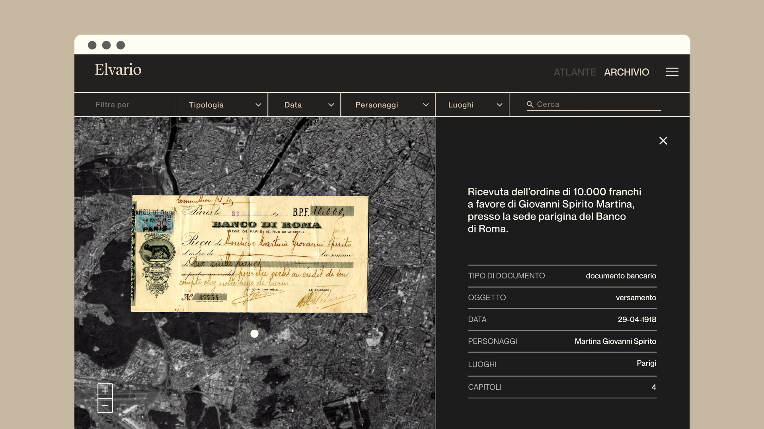Click the 'versamento' value
This screenshot has height=429, width=764.
636,298
